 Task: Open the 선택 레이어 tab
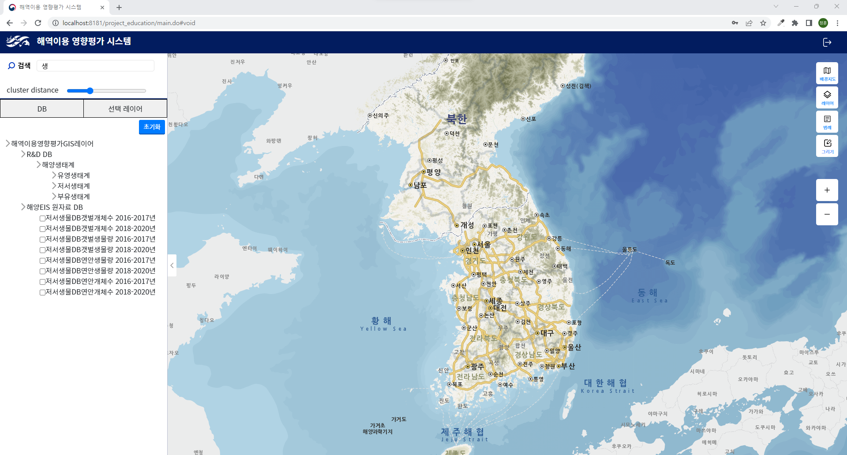pos(125,108)
